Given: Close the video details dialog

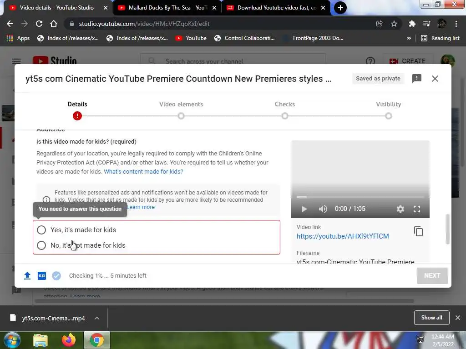Looking at the screenshot, I should click(435, 79).
